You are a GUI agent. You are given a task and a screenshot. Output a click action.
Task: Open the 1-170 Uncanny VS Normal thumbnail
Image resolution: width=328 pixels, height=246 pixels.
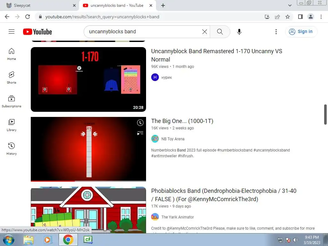click(88, 79)
